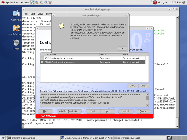Cancel the Oracle installation
Image resolution: width=187 pixels, height=140 pixels.
[x=143, y=111]
